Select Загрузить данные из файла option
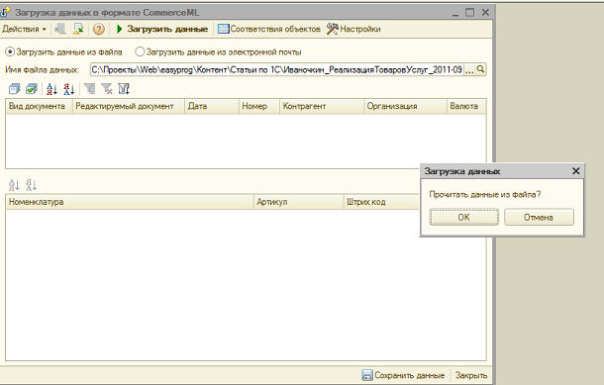604x385 pixels. [63, 51]
